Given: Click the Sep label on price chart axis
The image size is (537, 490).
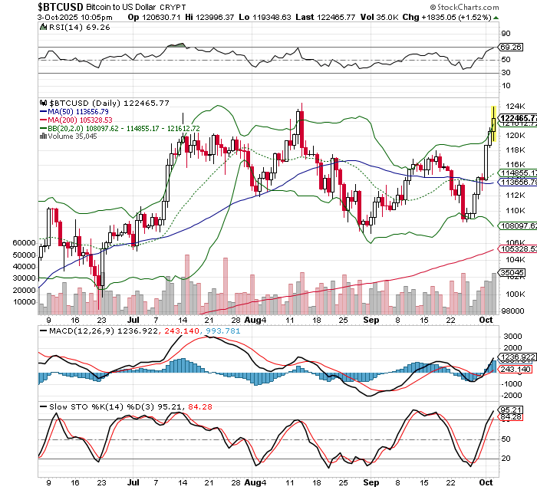Looking at the screenshot, I should click(371, 318).
